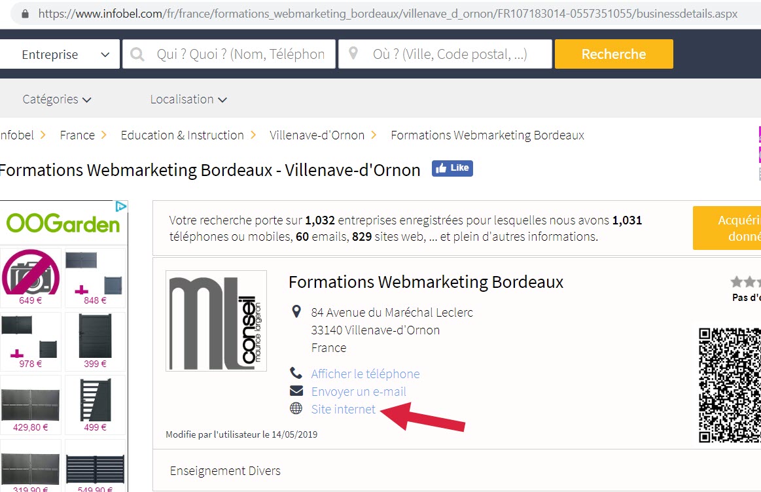Open Education & Instruction breadcrumb
This screenshot has width=761, height=492.
[182, 135]
